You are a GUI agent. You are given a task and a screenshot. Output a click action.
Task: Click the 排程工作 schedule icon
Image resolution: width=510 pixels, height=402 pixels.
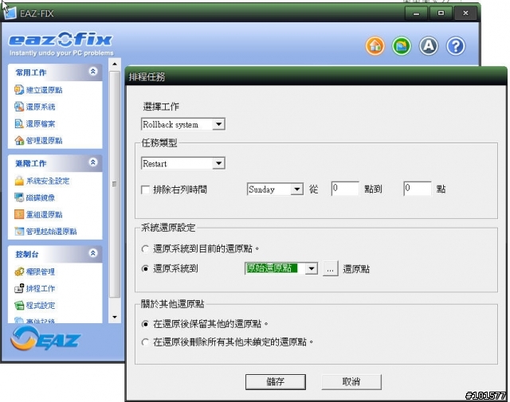(19, 288)
